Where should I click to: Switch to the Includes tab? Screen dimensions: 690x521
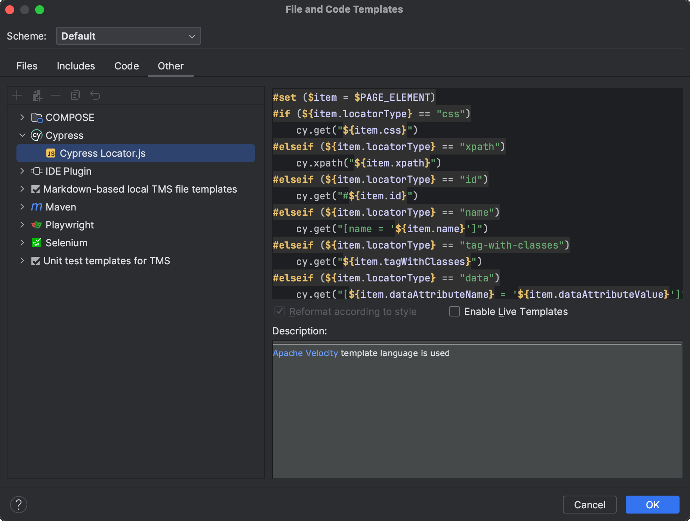76,66
